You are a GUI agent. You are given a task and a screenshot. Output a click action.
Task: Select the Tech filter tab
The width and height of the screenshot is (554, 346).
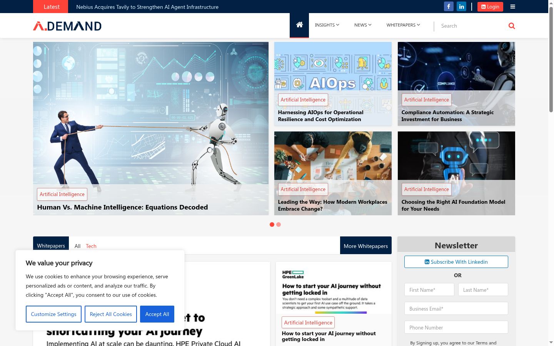click(91, 246)
